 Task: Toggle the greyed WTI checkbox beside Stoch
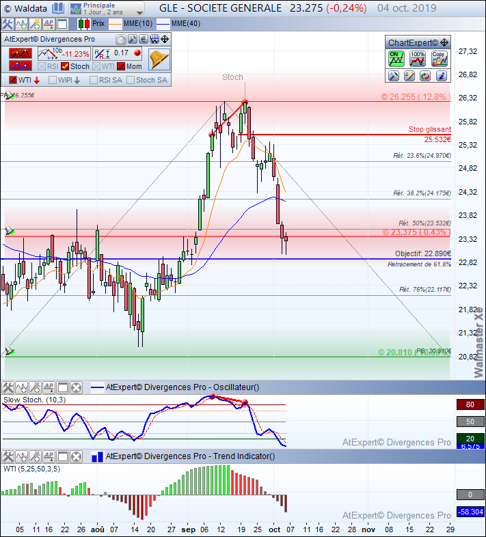[96, 66]
